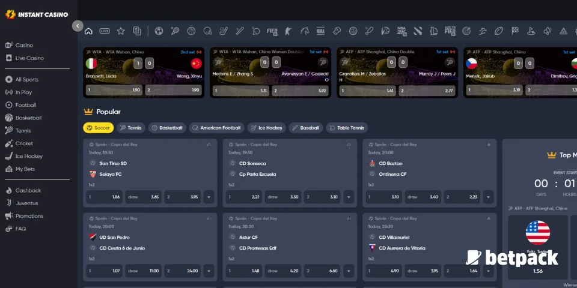The width and height of the screenshot is (577, 288).
Task: Bet on Avanesyan / Gadecki at 5.92
Action: pos(301,91)
